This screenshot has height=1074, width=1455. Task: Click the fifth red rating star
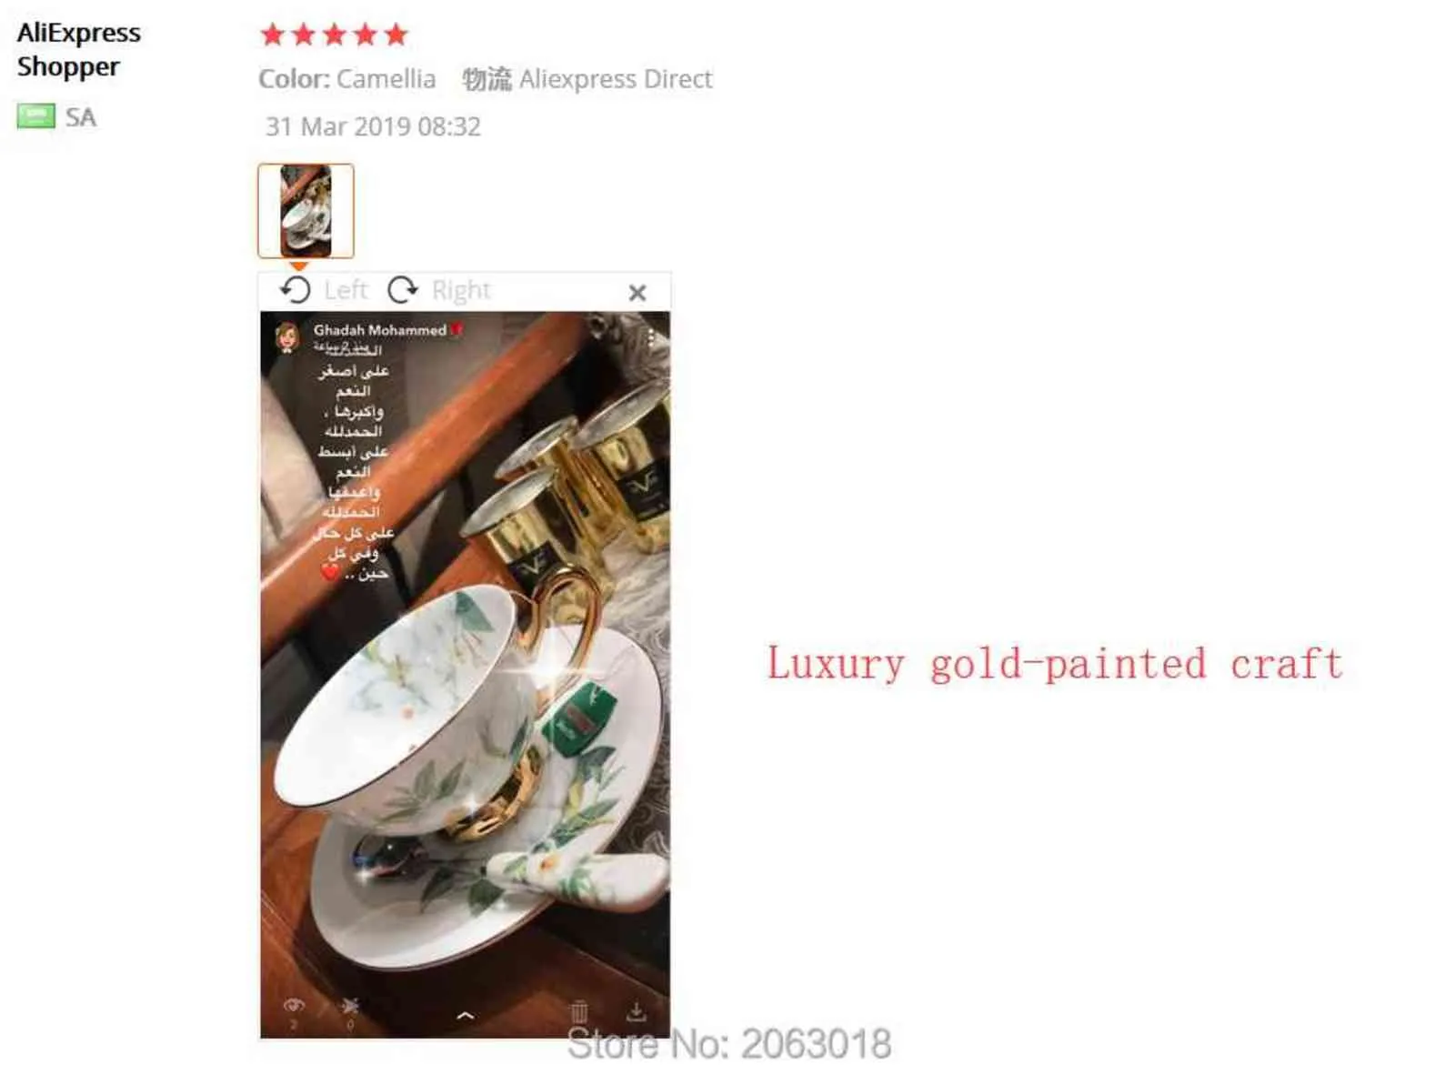pos(396,35)
